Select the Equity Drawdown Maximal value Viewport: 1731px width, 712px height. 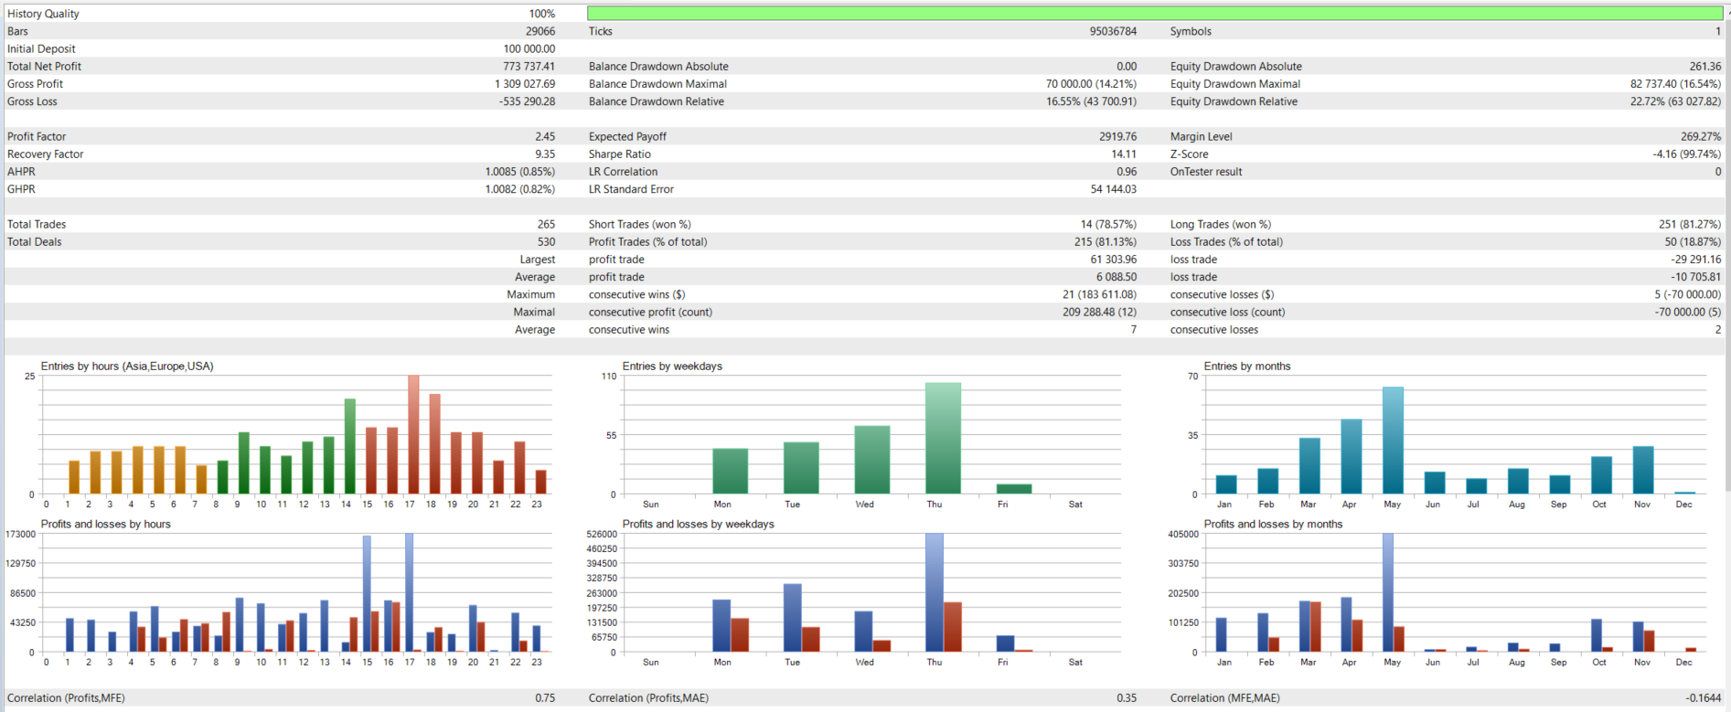pos(1675,84)
